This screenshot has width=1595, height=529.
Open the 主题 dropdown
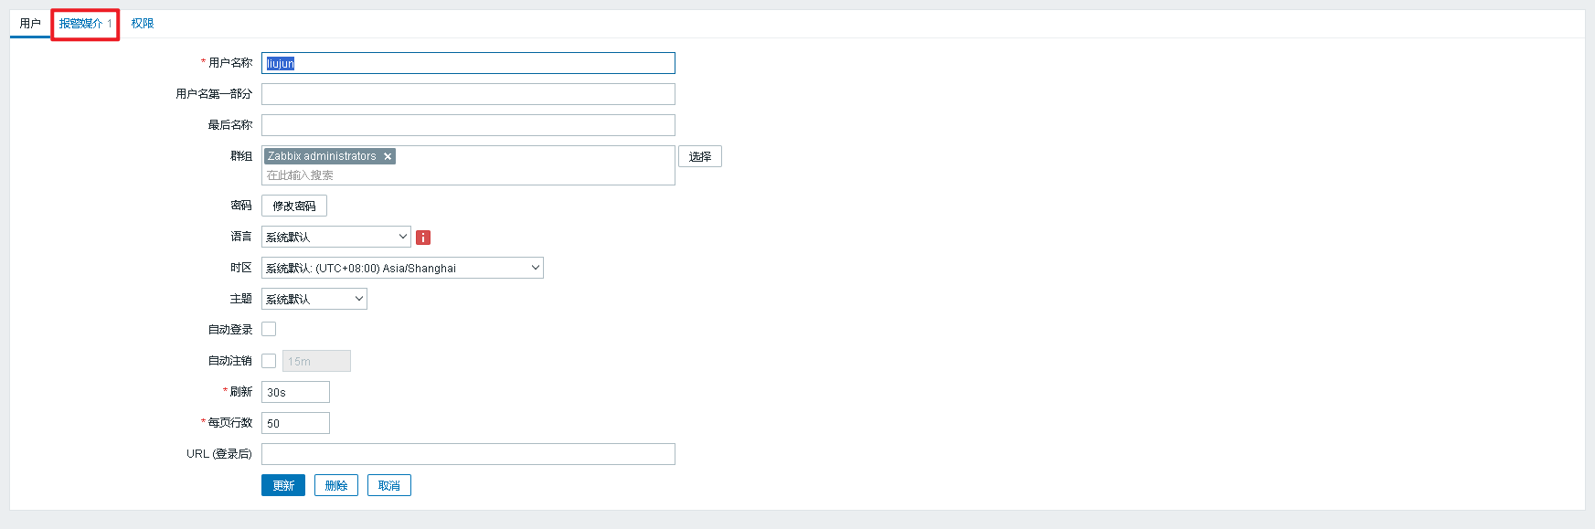pos(314,299)
